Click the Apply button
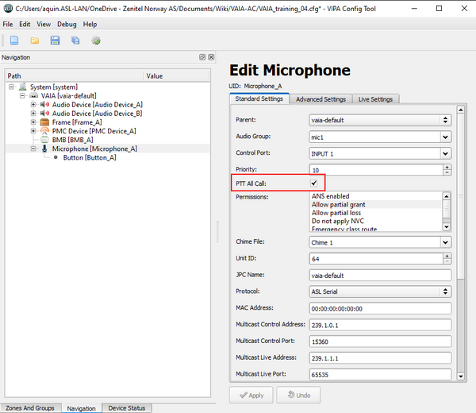476x413 pixels. point(251,395)
